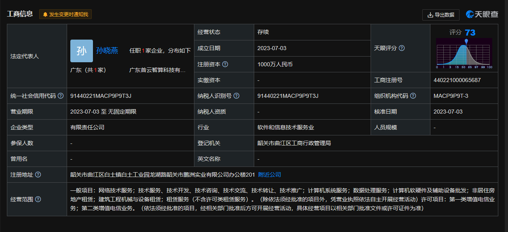508x232 pixels.
Task: Click the 工商信息 section heading
Action: (x=20, y=14)
